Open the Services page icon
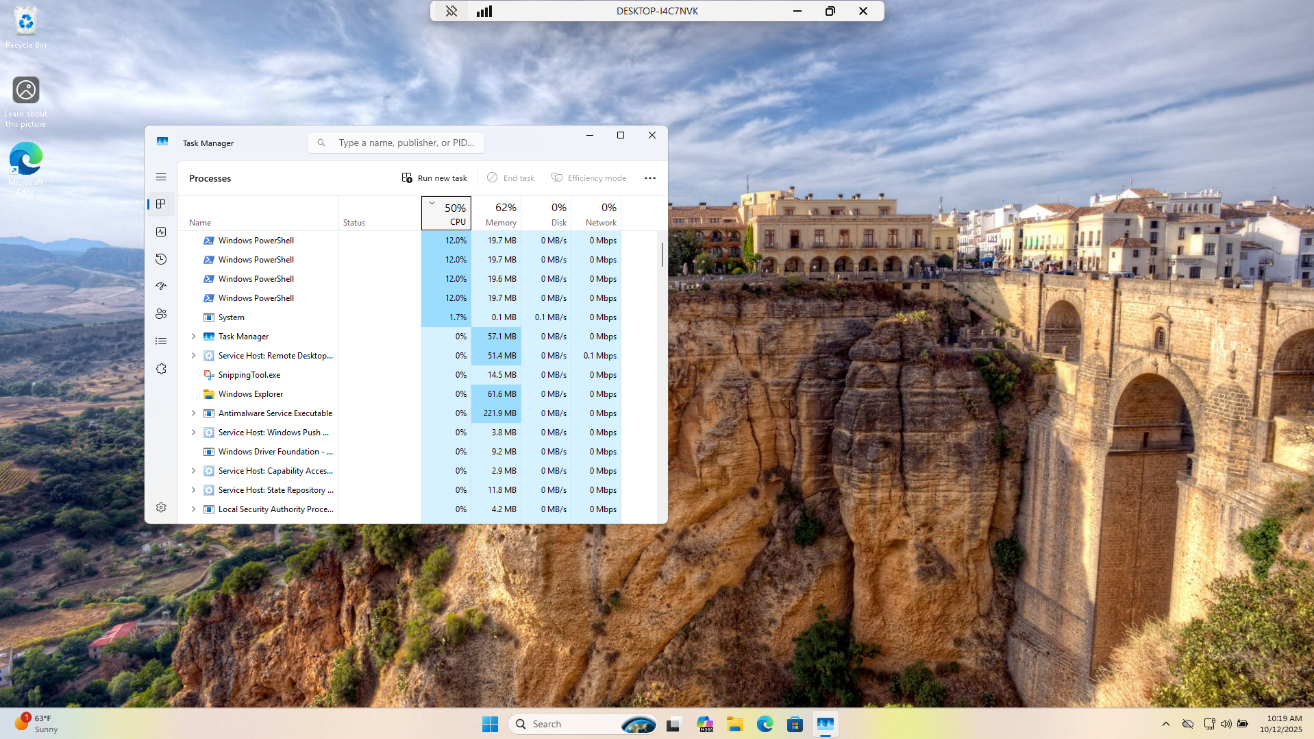 161,369
